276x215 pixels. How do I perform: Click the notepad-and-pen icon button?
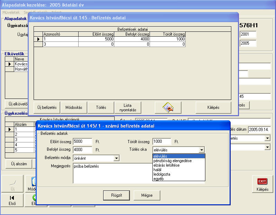pos(168,107)
